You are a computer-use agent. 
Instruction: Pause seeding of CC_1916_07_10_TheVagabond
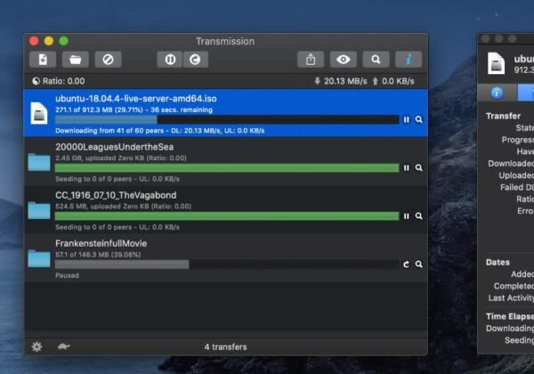(407, 216)
